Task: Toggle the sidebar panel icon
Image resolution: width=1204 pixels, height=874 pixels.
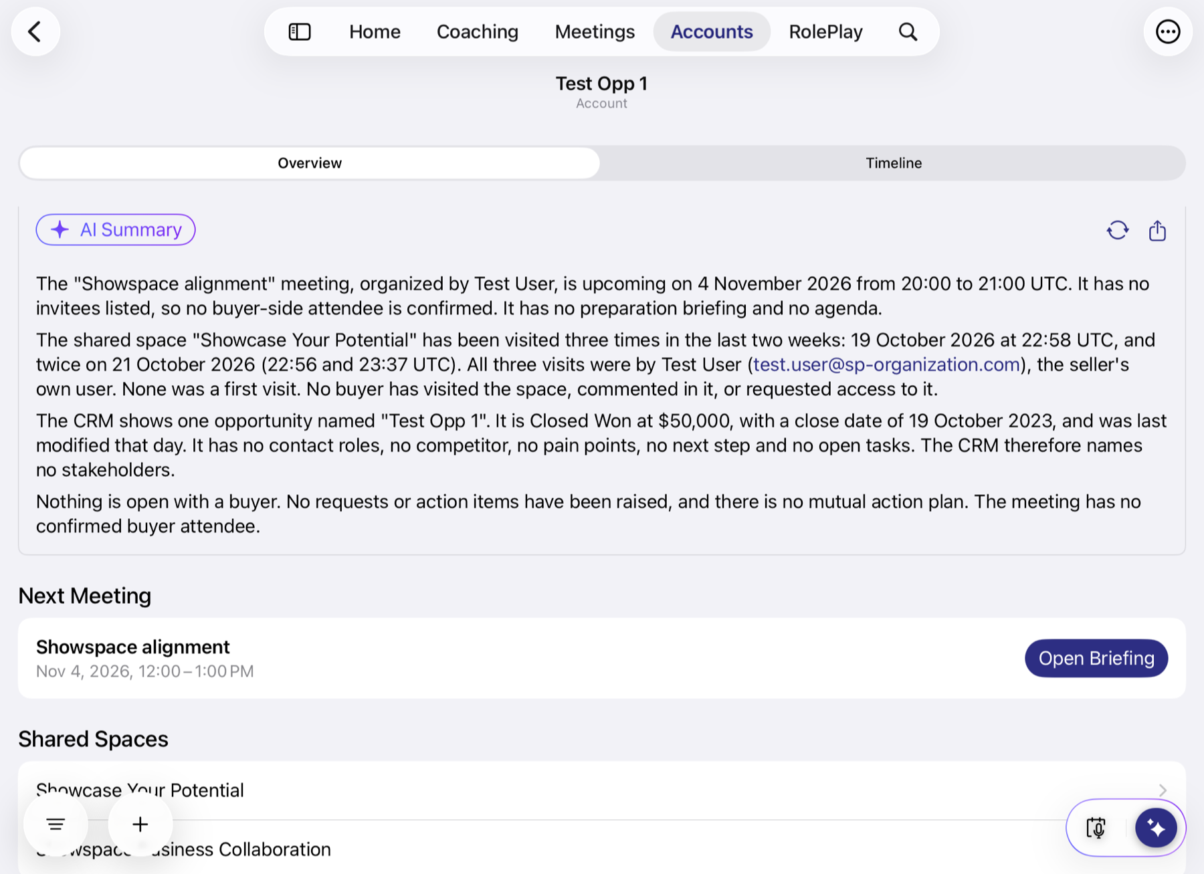Action: [x=300, y=31]
